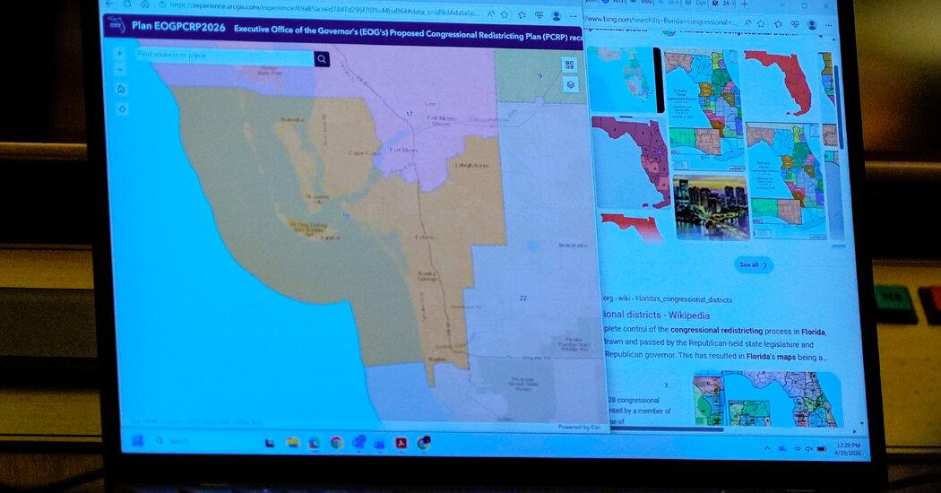Toggle read aloud in ArcGIS browser window
Image resolution: width=941 pixels, height=493 pixels.
point(491,13)
